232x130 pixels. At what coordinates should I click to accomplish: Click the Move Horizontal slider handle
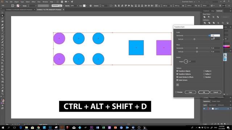pos(197,48)
